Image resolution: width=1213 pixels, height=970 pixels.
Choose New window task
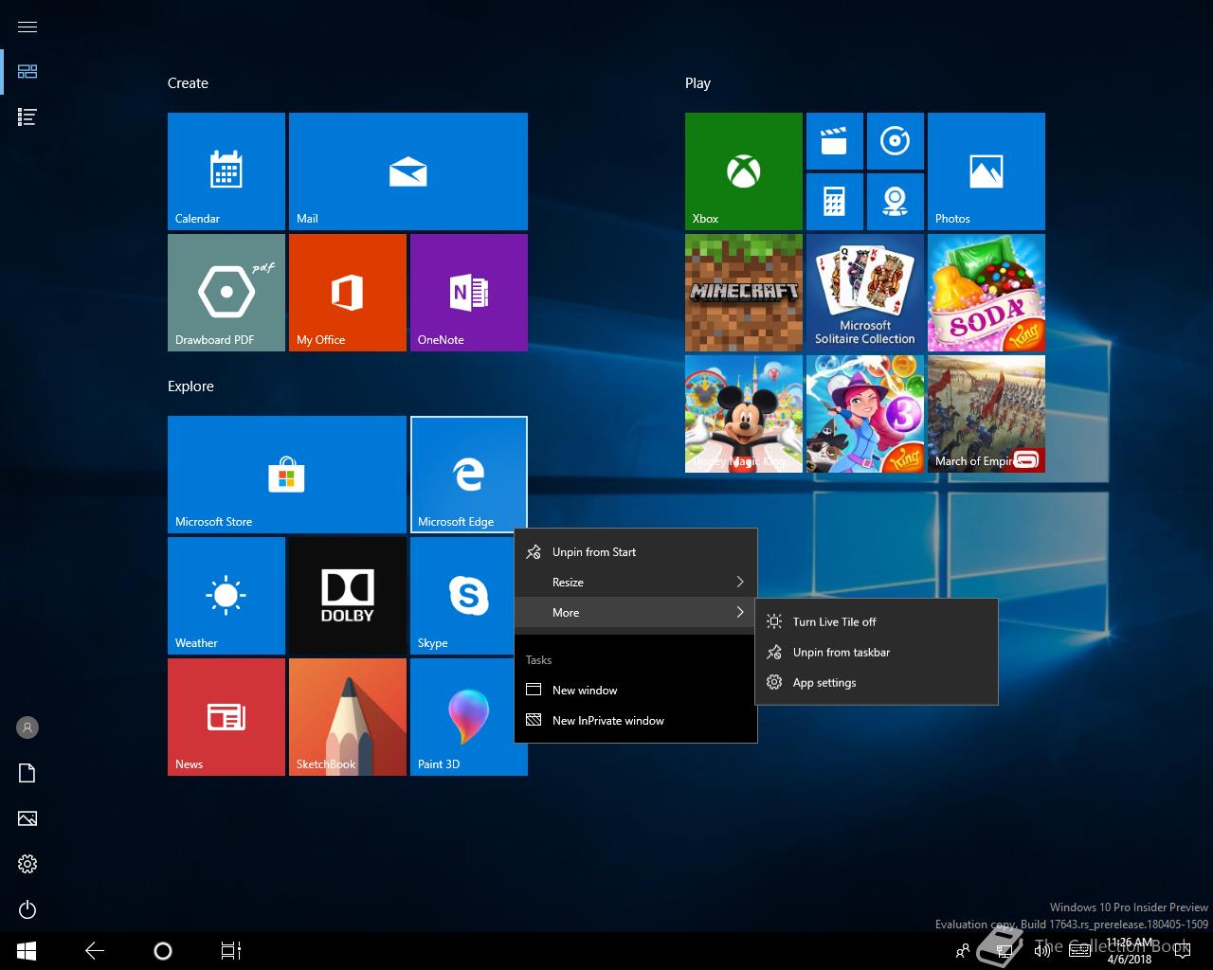[x=636, y=691]
